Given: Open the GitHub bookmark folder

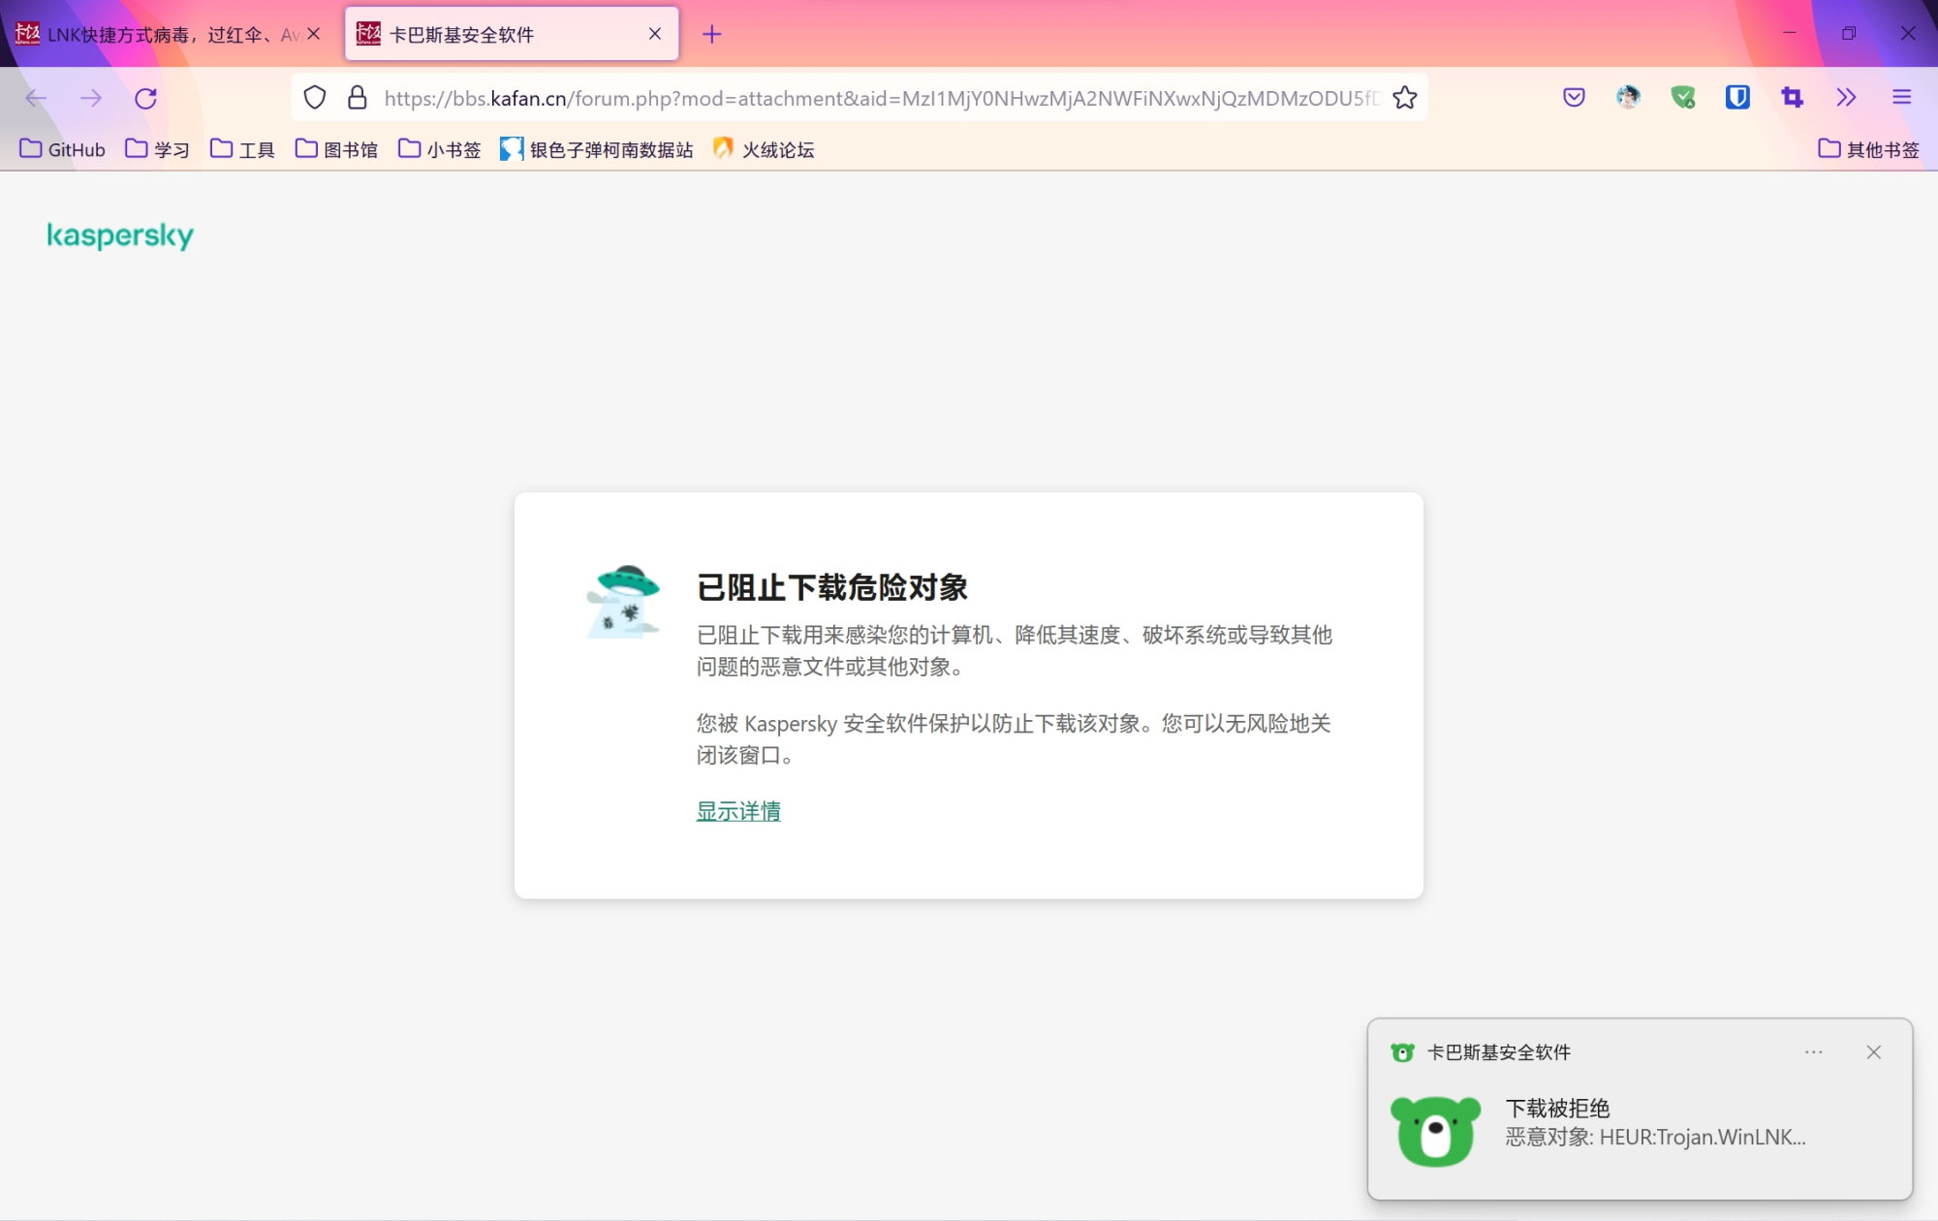Looking at the screenshot, I should coord(63,149).
